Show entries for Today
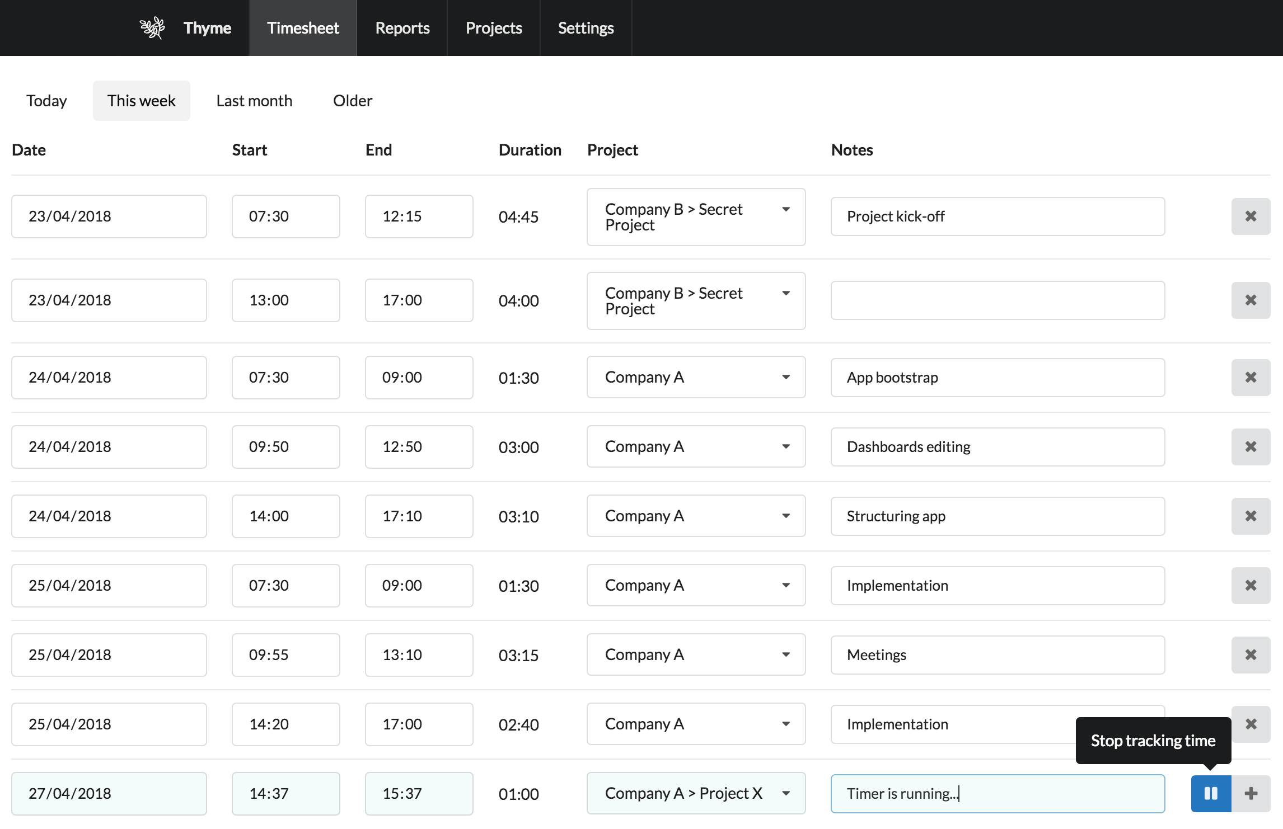Image resolution: width=1283 pixels, height=829 pixels. click(x=46, y=101)
